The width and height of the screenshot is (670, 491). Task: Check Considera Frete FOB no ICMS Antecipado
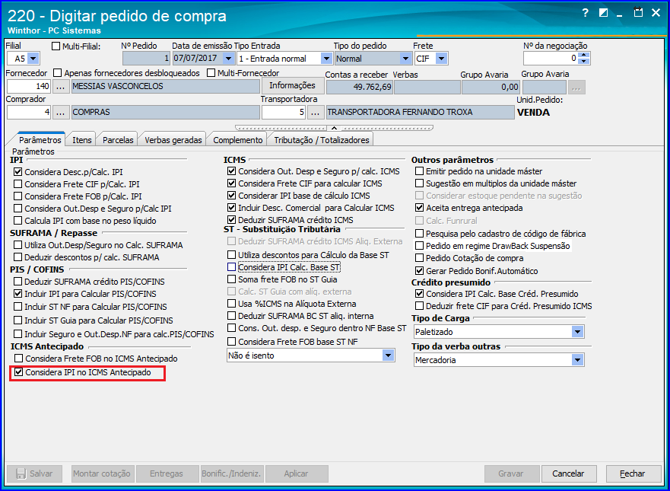[x=18, y=359]
